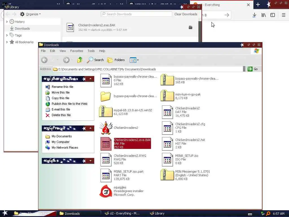Click the browser URL bar go arrow

pyautogui.click(x=227, y=15)
